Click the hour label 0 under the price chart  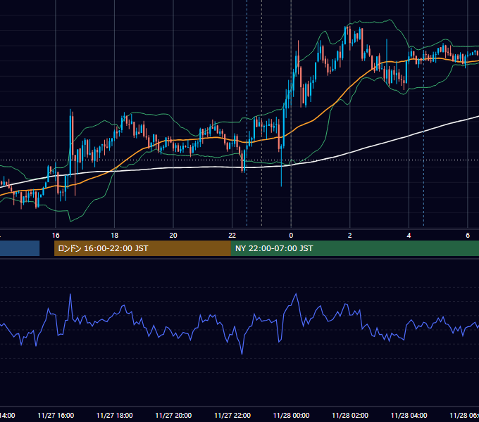click(x=291, y=236)
